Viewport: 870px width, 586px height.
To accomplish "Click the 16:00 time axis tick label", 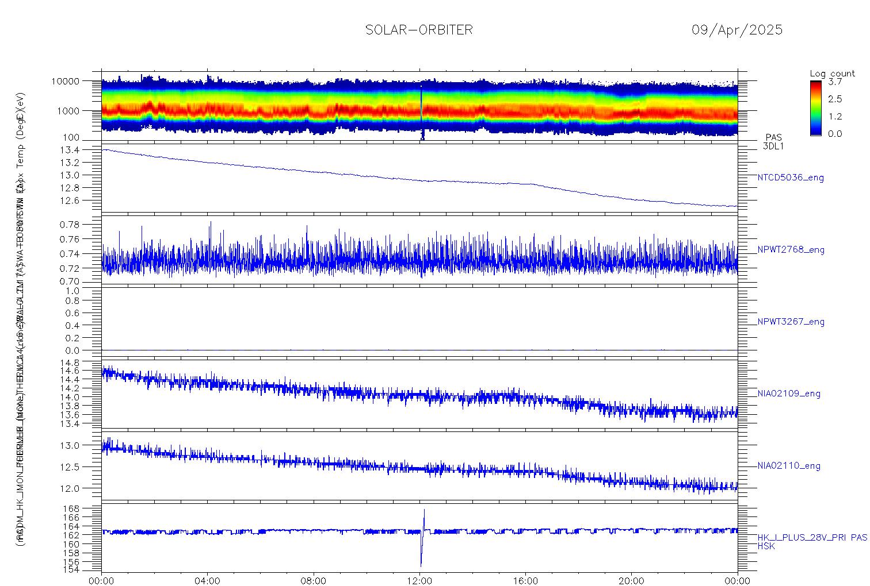I will (x=525, y=581).
